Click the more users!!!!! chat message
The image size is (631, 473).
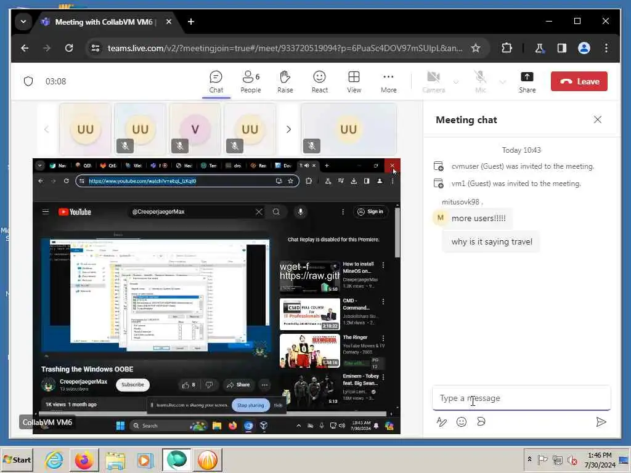pyautogui.click(x=478, y=218)
